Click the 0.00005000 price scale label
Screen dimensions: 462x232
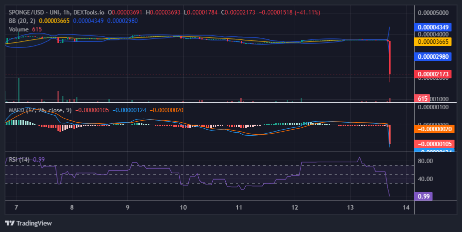coord(433,12)
